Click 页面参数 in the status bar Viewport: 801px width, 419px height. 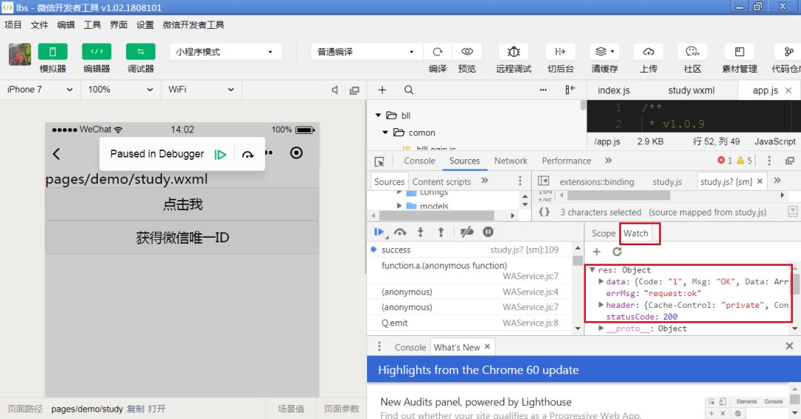341,409
